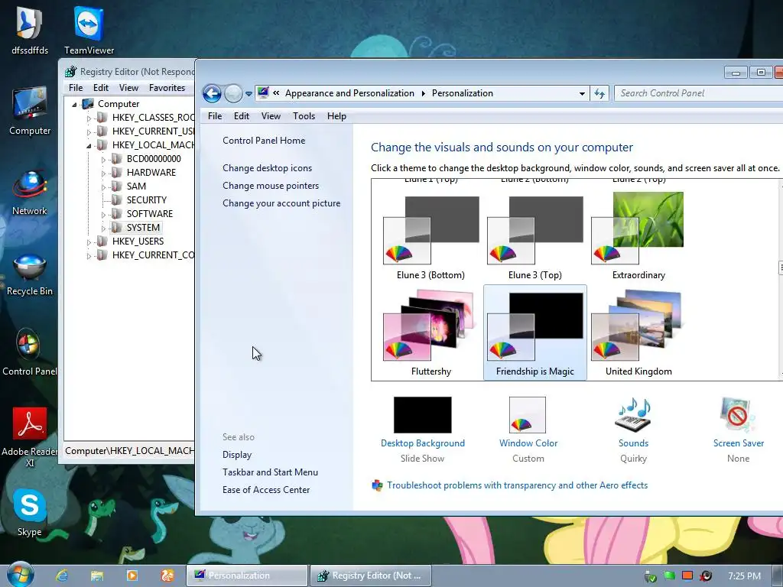
Task: Expand the HKEY_USERS registry key
Action: [x=89, y=242]
